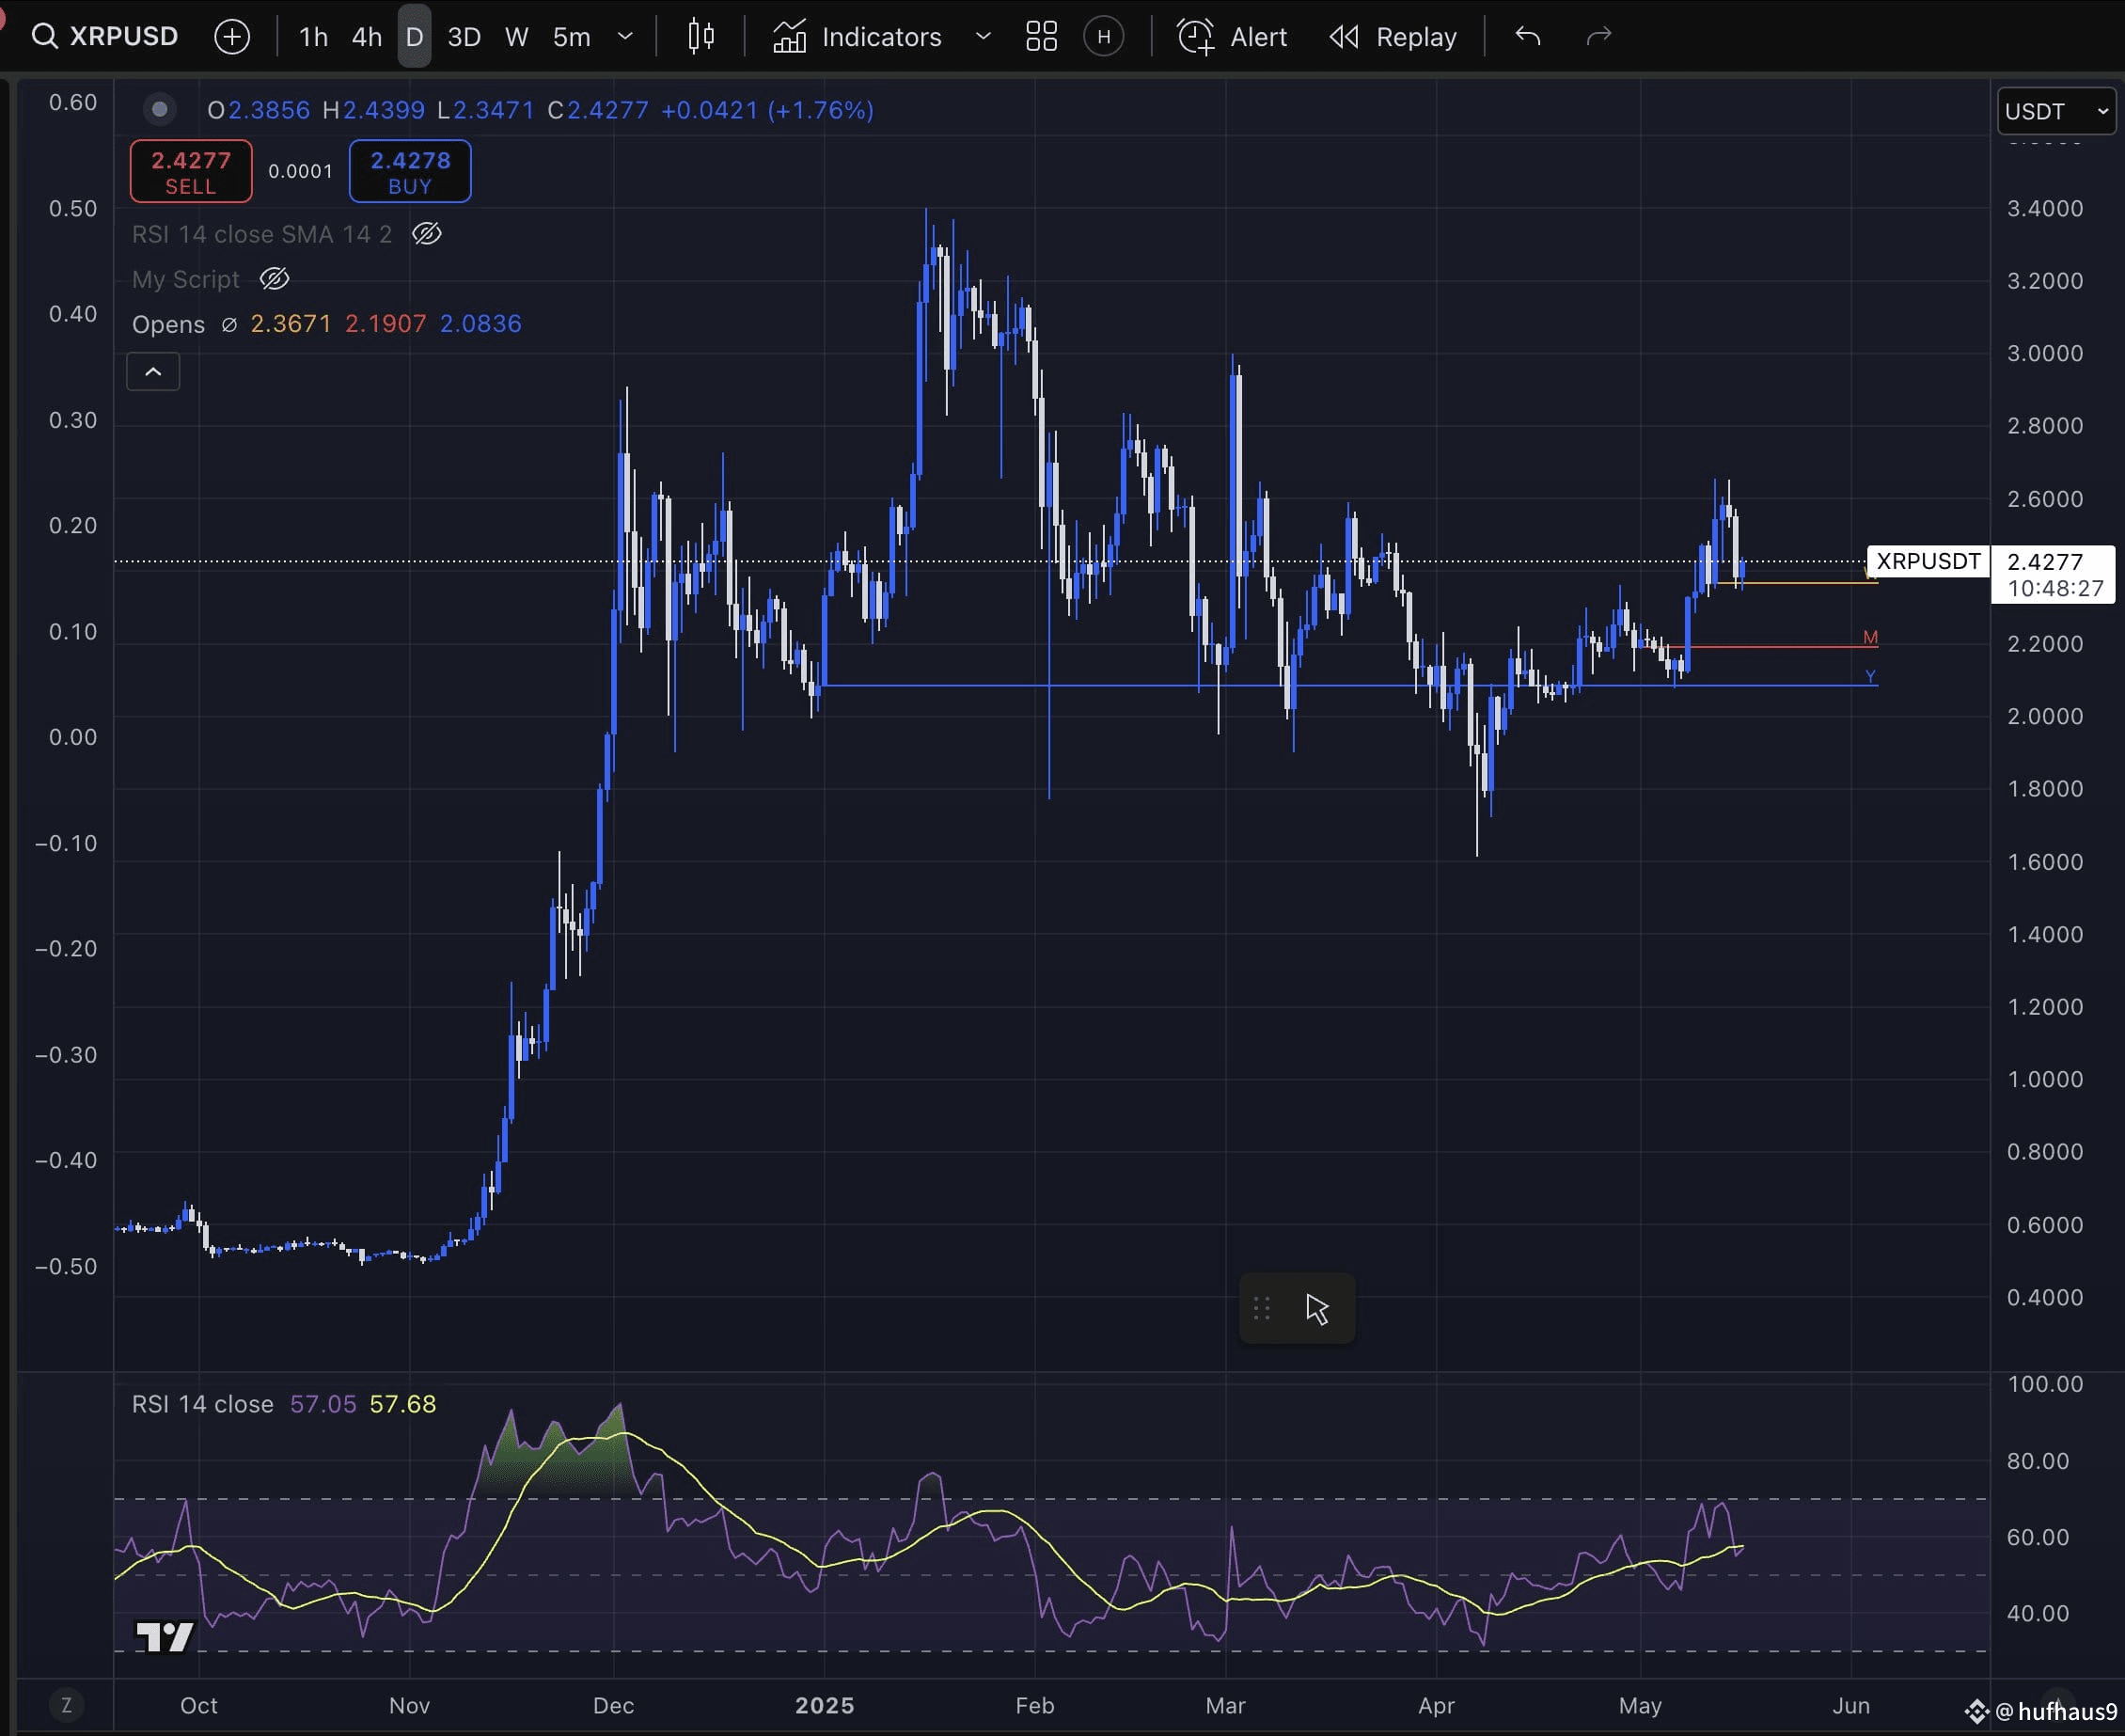
Task: Click the 2.4277 SELL button
Action: [191, 172]
